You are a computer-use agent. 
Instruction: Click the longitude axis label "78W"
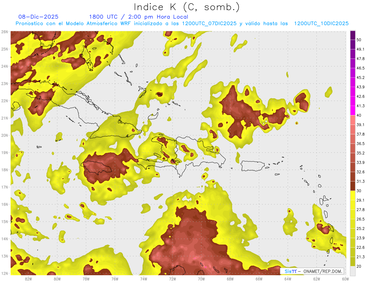[86, 279]
